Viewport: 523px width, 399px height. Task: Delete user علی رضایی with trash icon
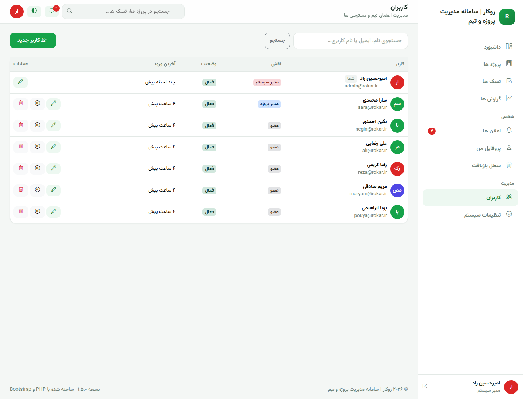[21, 147]
